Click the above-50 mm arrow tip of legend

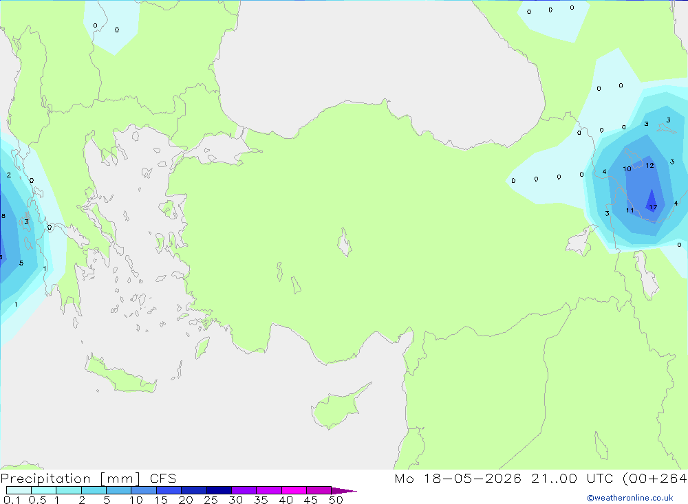[343, 491]
